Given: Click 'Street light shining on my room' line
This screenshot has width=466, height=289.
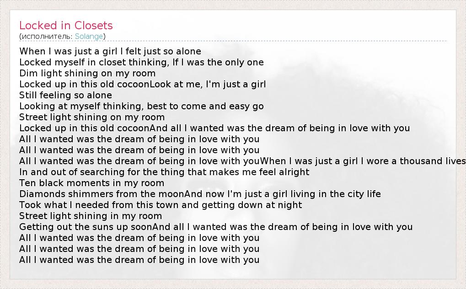Looking at the screenshot, I should [x=92, y=117].
